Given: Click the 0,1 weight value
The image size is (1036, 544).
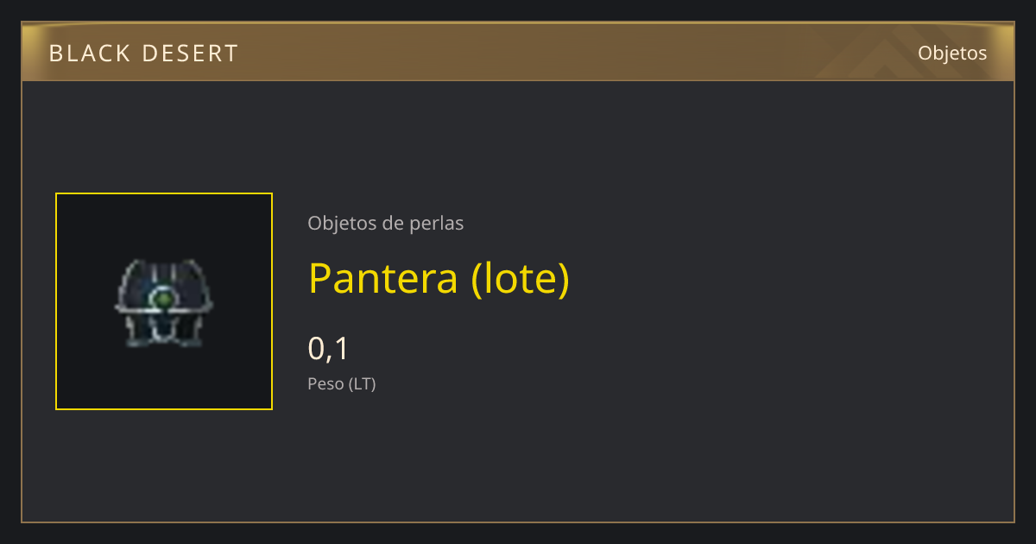Looking at the screenshot, I should point(328,349).
